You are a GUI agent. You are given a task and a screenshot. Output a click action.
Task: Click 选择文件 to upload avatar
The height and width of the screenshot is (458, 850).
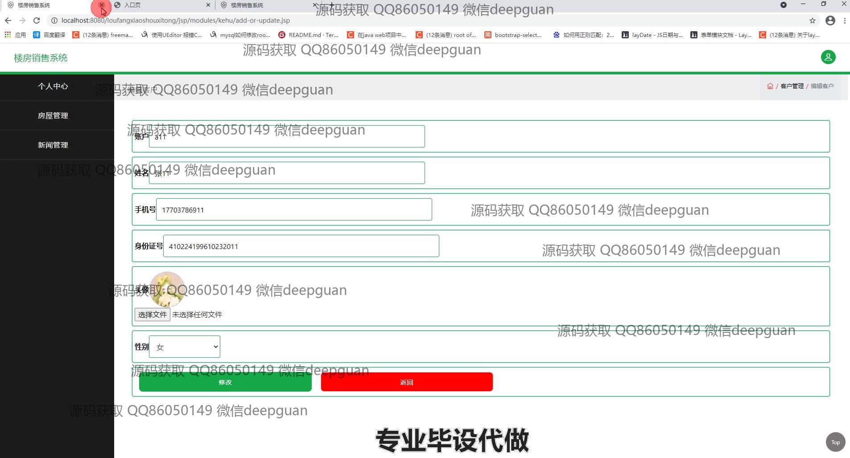[x=152, y=315]
